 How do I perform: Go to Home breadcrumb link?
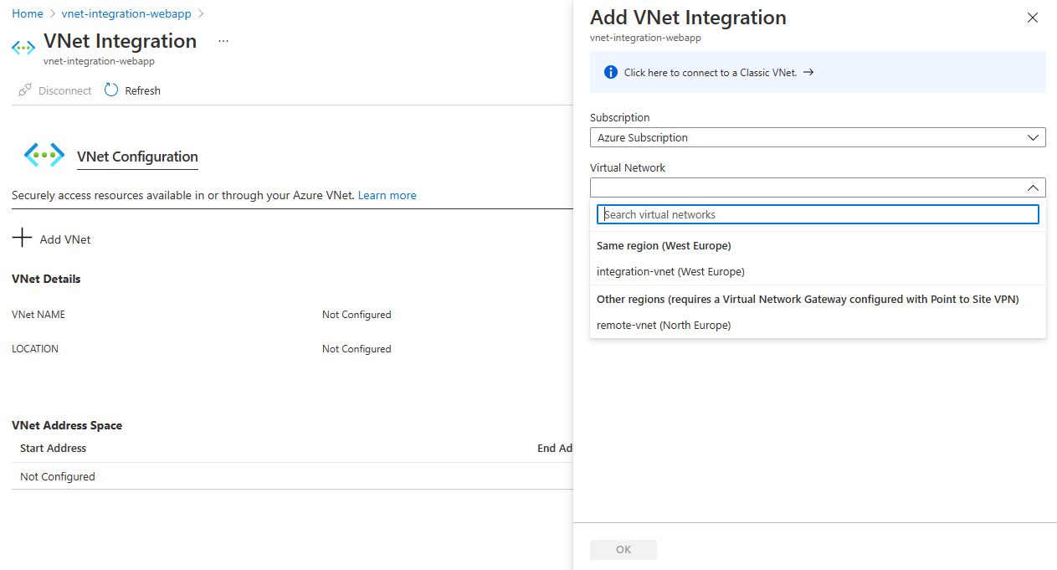coord(28,14)
